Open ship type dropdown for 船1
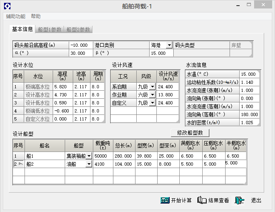 point(89,156)
